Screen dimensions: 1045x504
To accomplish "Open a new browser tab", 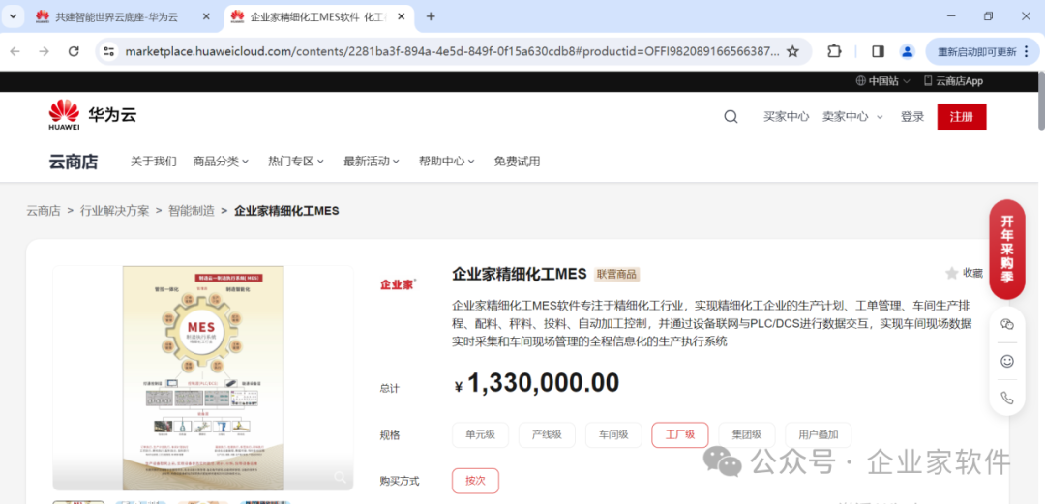I will 431,16.
